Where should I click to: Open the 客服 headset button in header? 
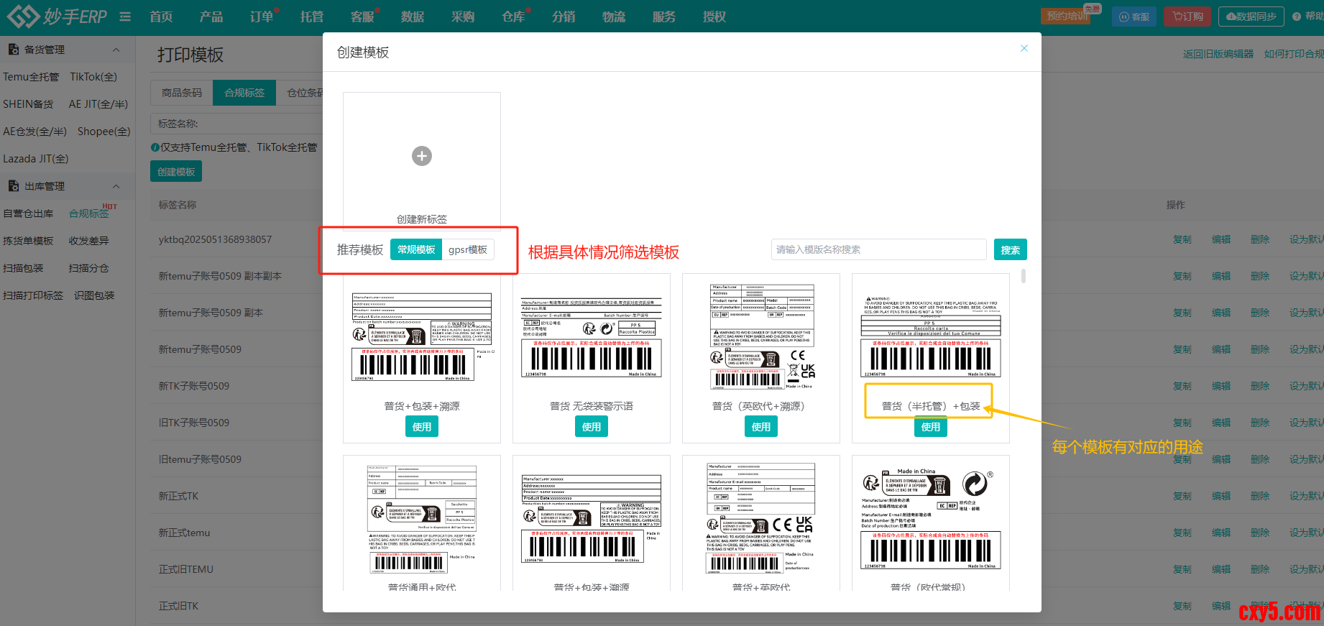(1134, 17)
